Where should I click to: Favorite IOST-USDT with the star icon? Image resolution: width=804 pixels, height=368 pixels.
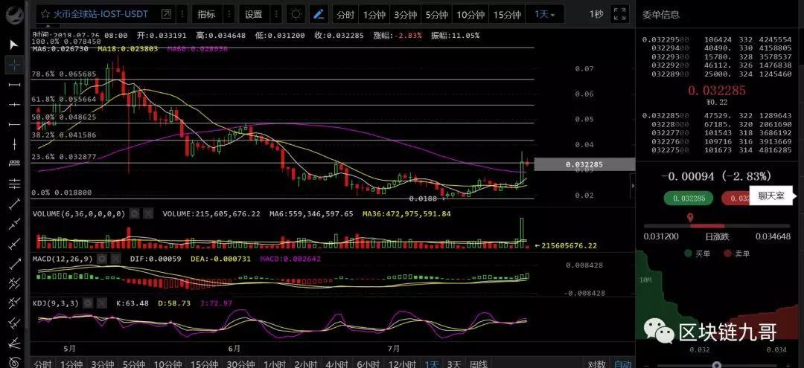click(45, 14)
